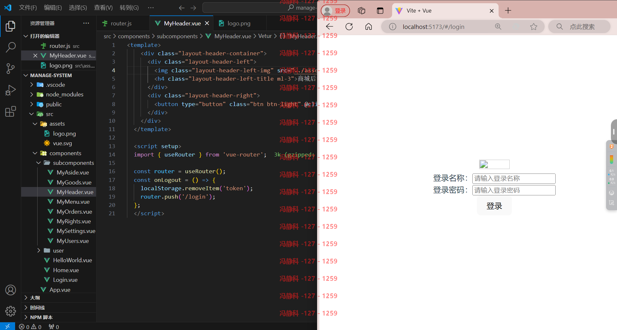Image resolution: width=617 pixels, height=330 pixels.
Task: Click the VS Code command center search
Action: [x=259, y=8]
